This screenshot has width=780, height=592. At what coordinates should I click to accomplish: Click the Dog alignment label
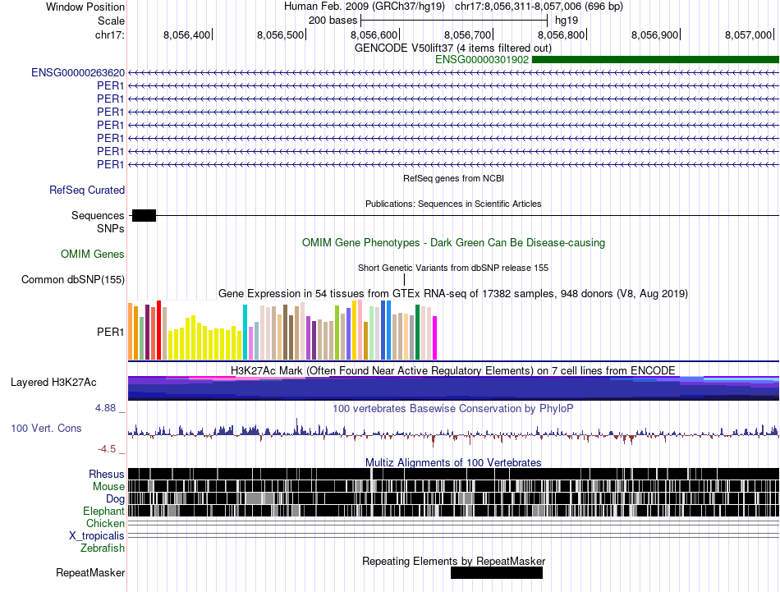pos(115,499)
